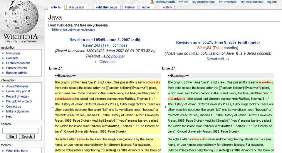Open Weiny84 user page
Viewport: 282px width, 153px height.
204,48
